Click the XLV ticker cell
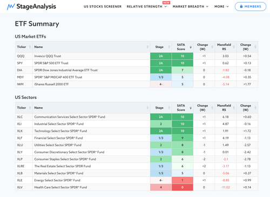This screenshot has width=270, height=197. click(x=24, y=187)
